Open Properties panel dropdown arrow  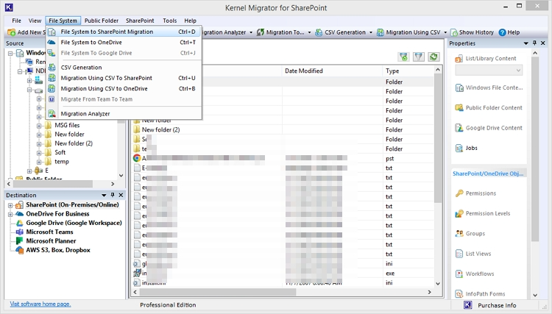526,43
